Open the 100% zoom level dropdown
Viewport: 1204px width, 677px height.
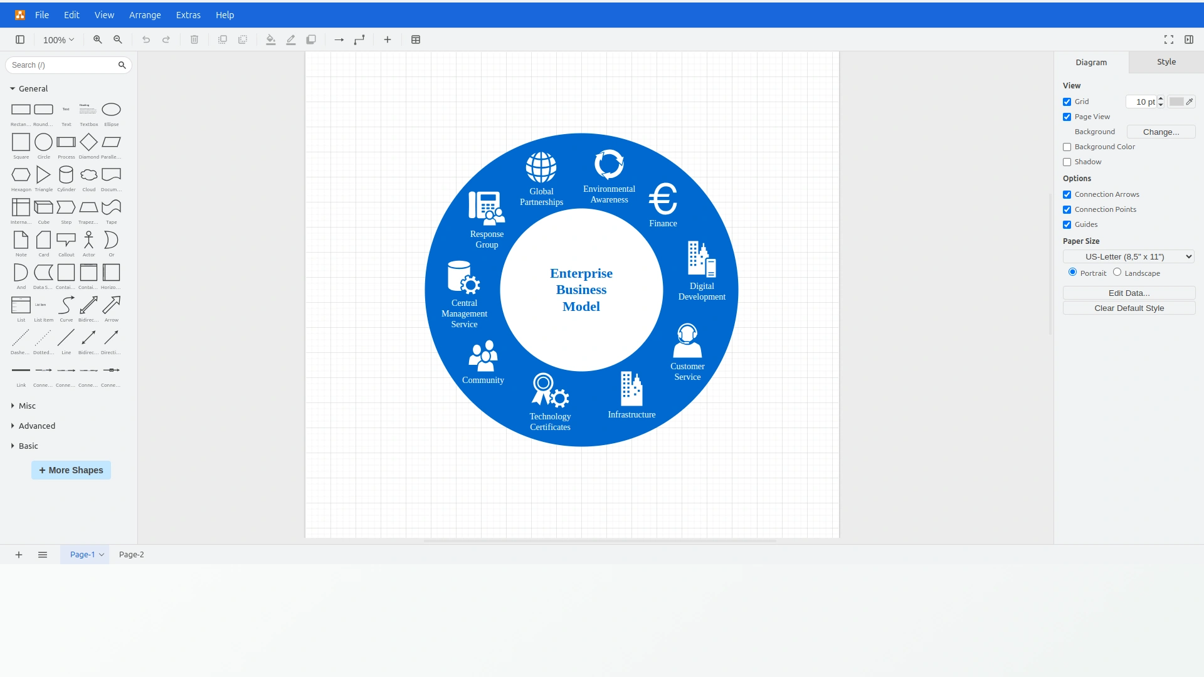click(x=58, y=39)
